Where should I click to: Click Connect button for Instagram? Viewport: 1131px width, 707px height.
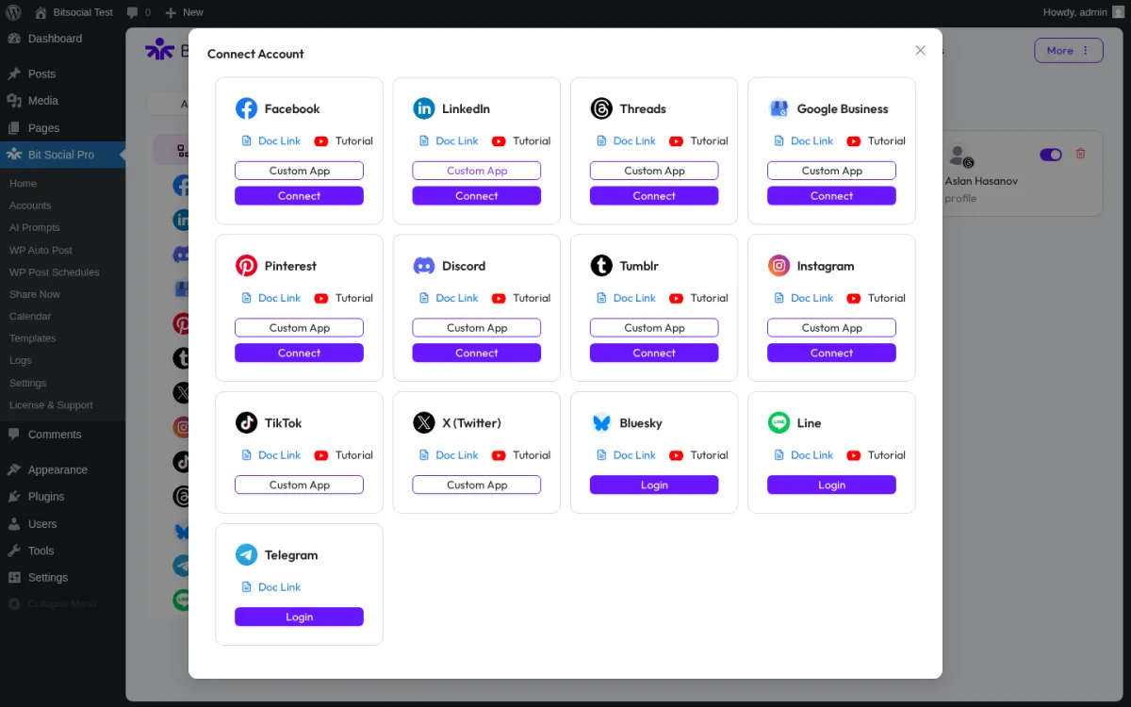coord(831,353)
